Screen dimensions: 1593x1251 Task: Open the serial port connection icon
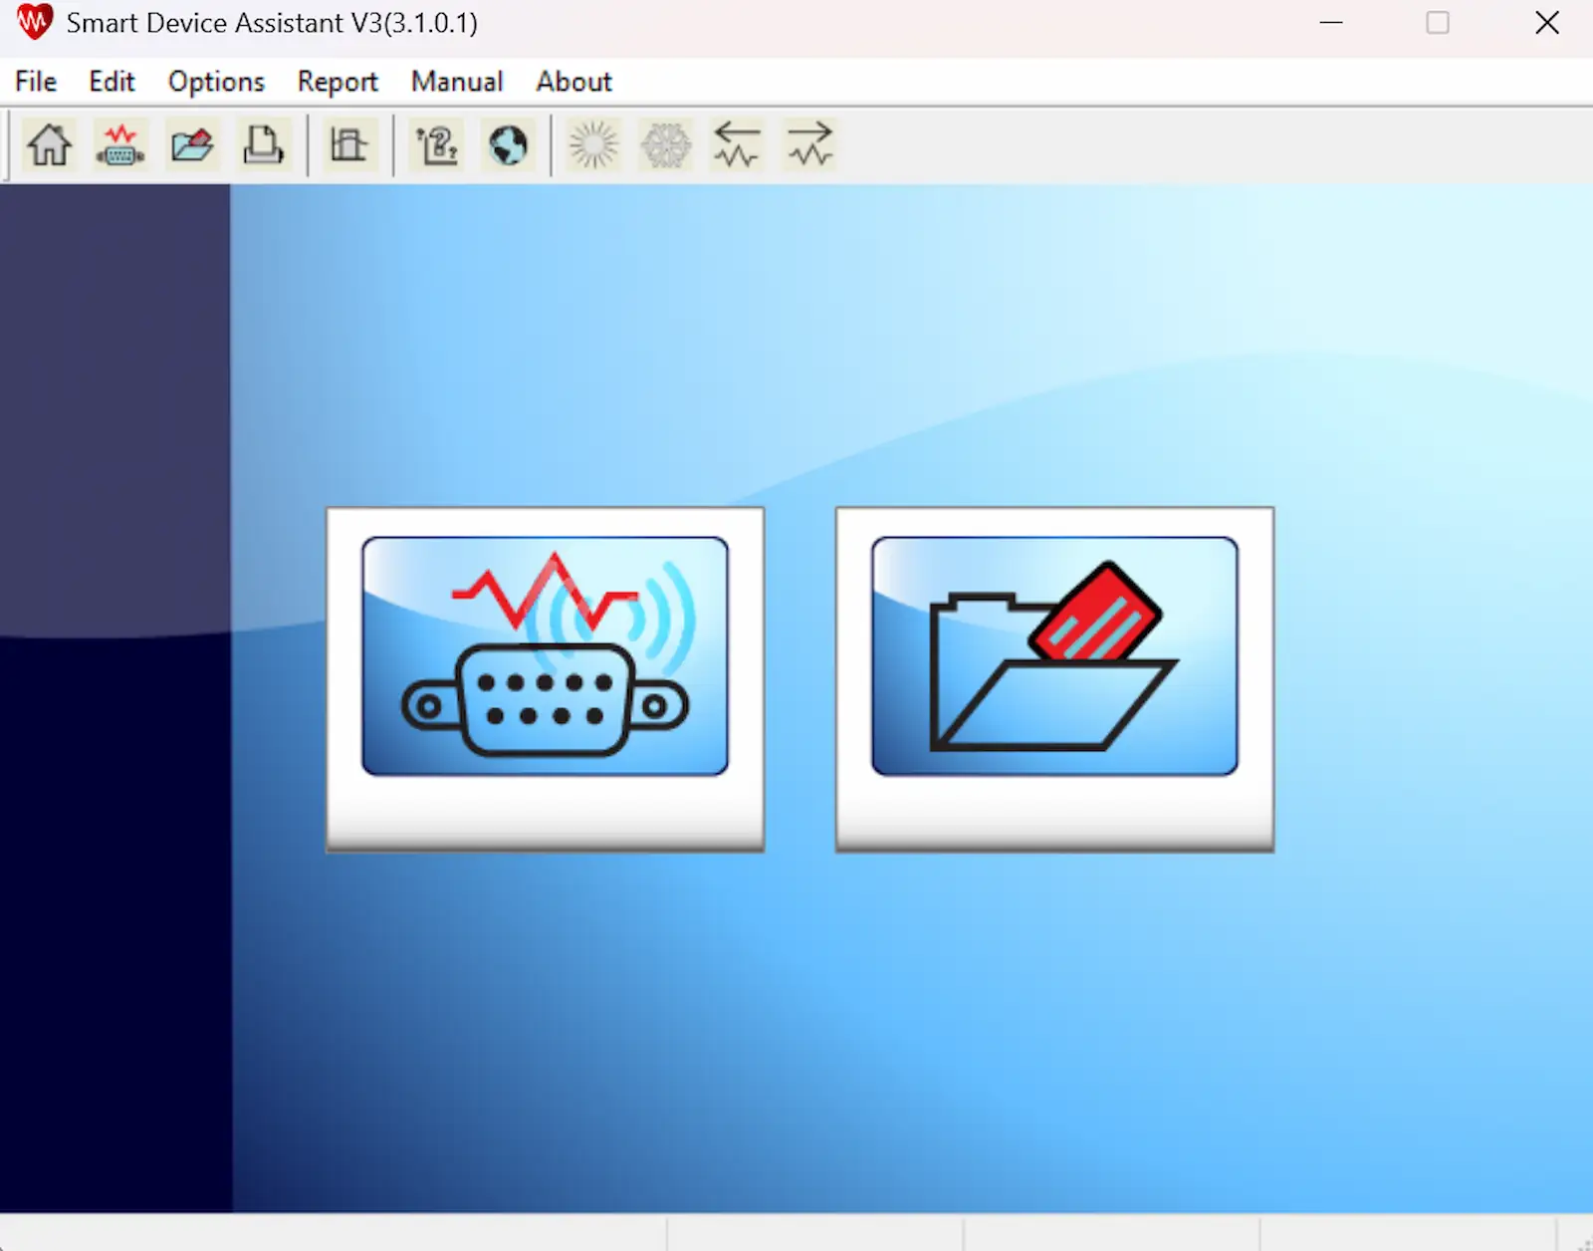[120, 144]
